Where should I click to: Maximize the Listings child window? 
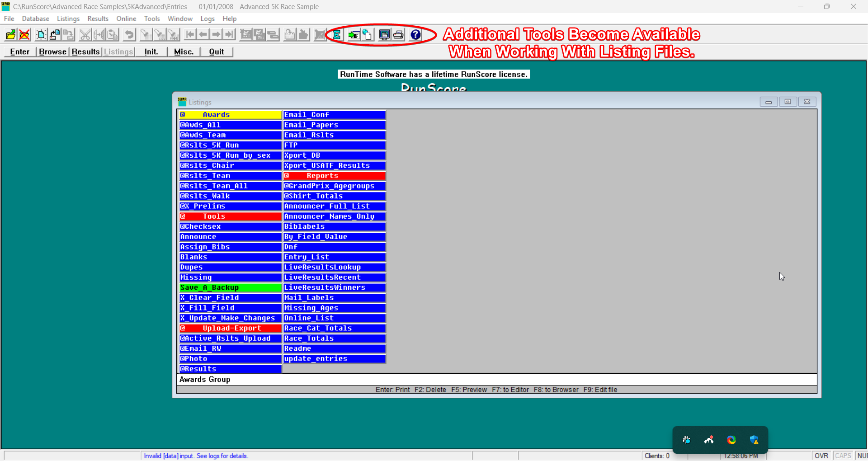point(788,102)
